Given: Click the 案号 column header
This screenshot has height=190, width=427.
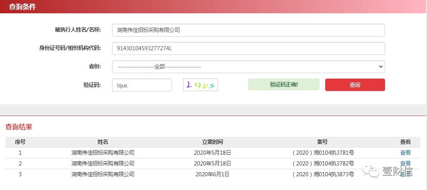Looking at the screenshot, I should tap(322, 142).
